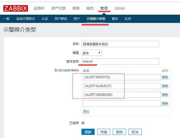Click the 动作 column header
Image resolution: width=180 pixels, height=138 pixels.
pos(165,71)
